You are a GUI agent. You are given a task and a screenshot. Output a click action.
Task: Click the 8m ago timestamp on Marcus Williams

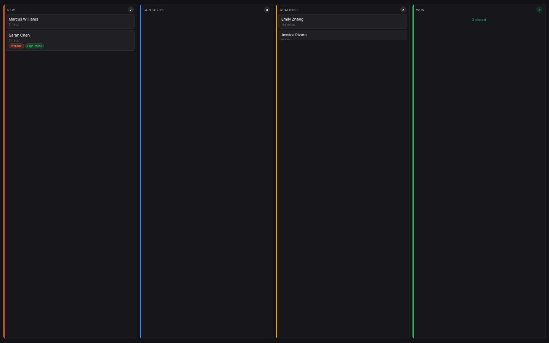point(14,24)
